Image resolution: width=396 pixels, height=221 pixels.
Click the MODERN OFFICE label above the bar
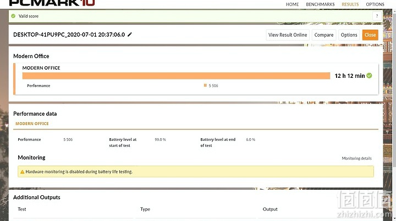coord(41,68)
